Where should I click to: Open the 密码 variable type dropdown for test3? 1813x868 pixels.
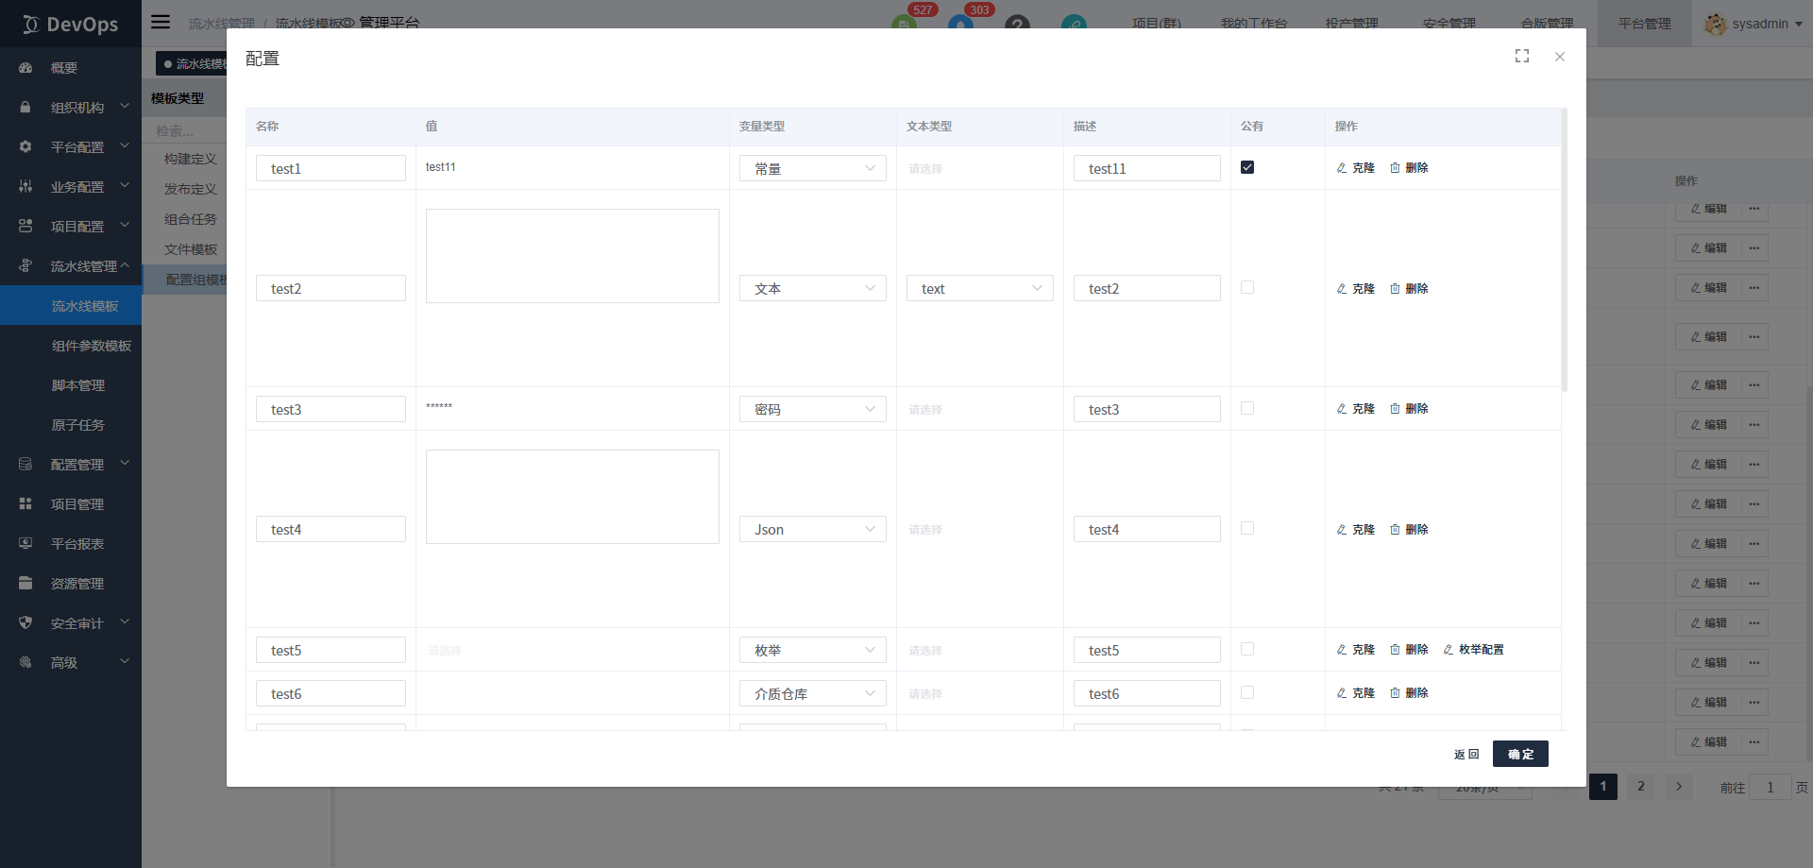pos(812,409)
